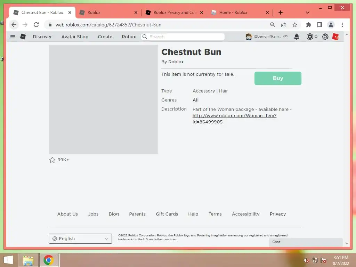Open the Avatar Shop menu item
Viewport: 356px width, 267px height.
pyautogui.click(x=75, y=37)
